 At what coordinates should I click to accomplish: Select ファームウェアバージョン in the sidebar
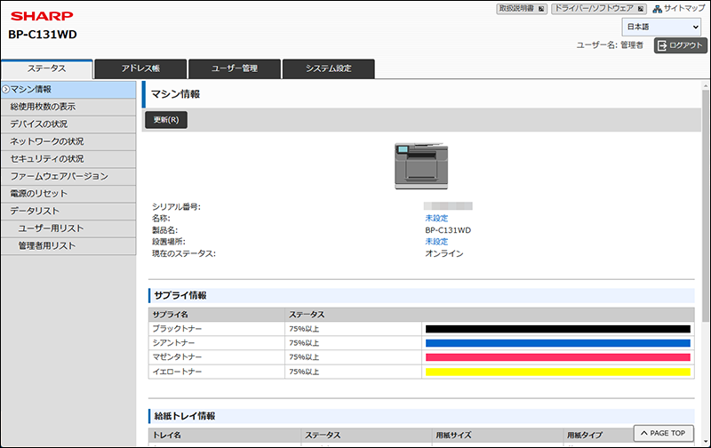point(68,176)
